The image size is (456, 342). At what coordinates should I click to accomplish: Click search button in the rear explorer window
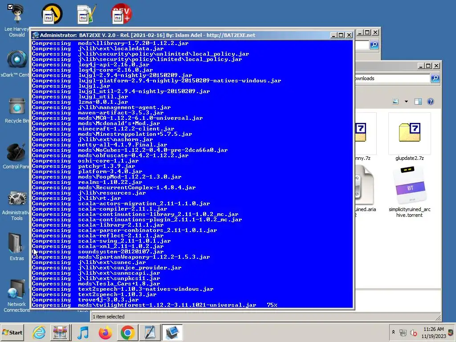pyautogui.click(x=374, y=45)
